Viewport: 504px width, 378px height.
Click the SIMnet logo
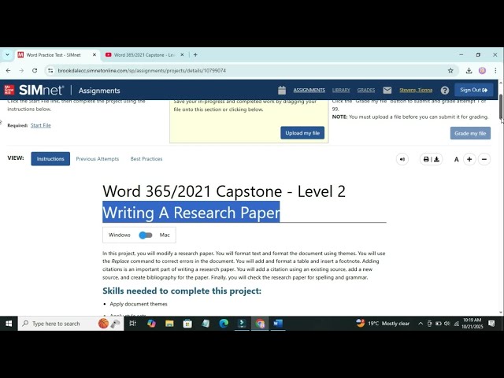(42, 91)
